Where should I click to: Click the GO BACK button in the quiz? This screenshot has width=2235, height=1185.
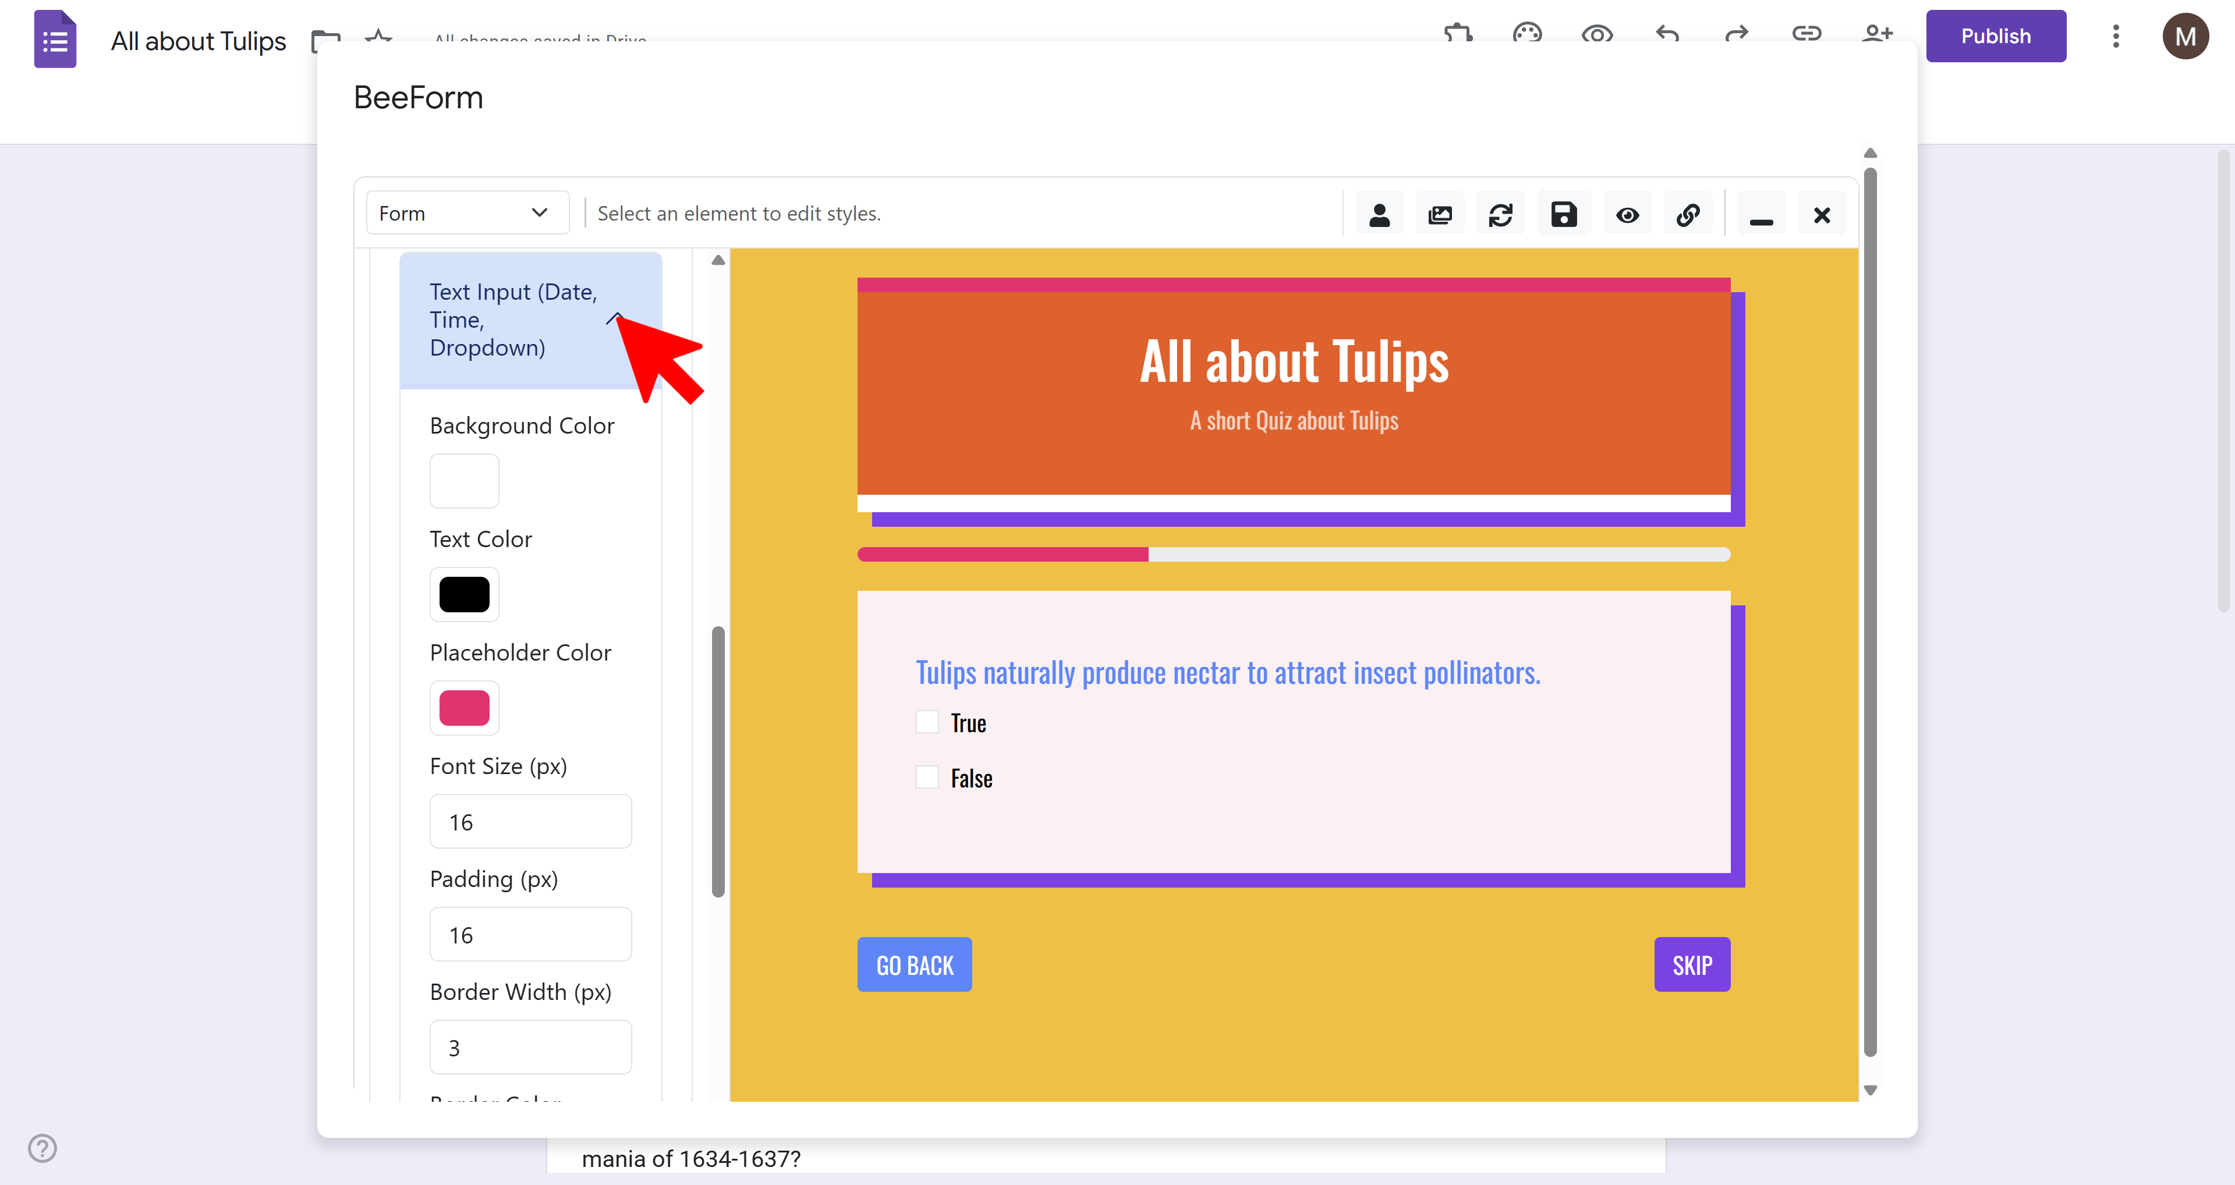coord(913,964)
